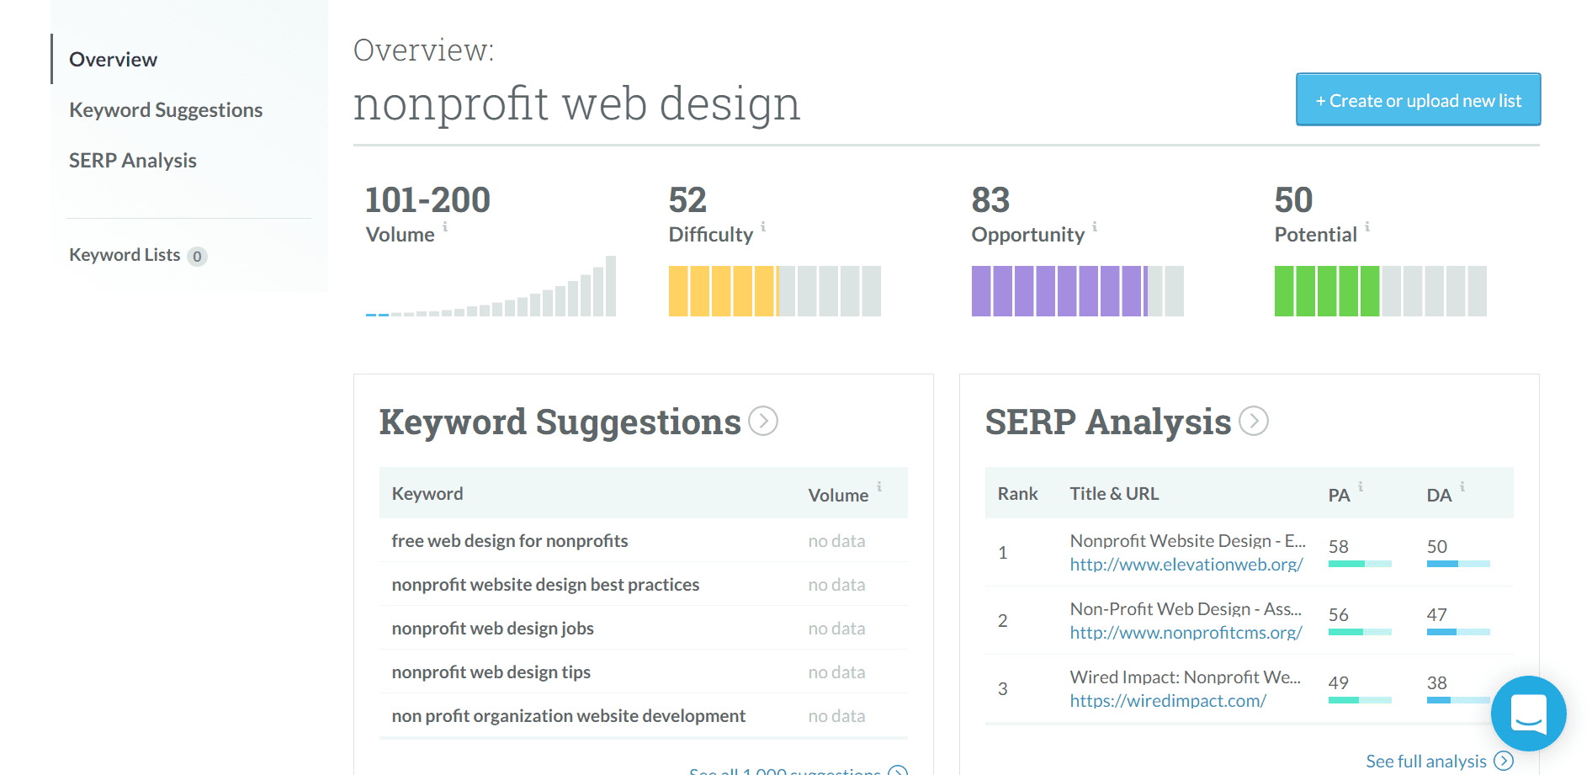Screen dimensions: 1592x775
Task: View the Difficulty info tooltip icon
Action: [x=762, y=227]
